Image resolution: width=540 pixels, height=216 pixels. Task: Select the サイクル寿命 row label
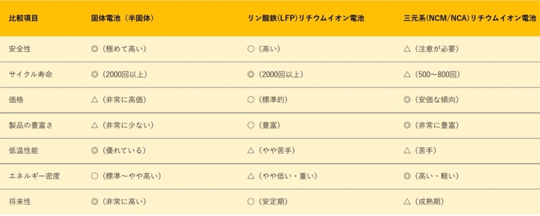[x=31, y=74]
